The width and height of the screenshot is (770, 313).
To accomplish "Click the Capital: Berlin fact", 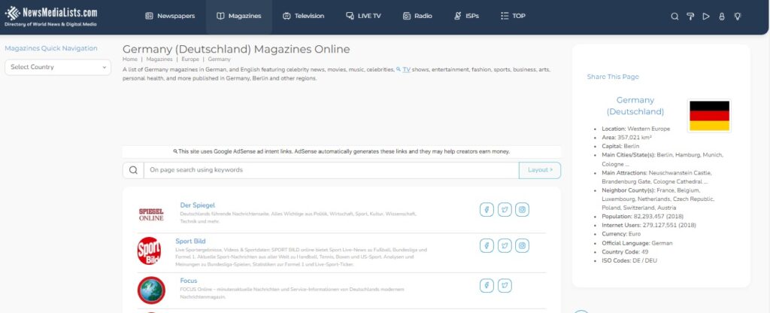I will (620, 147).
